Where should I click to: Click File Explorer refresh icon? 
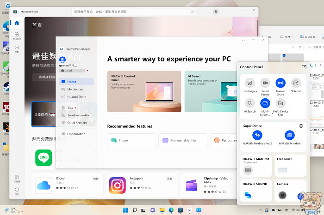click(300, 47)
